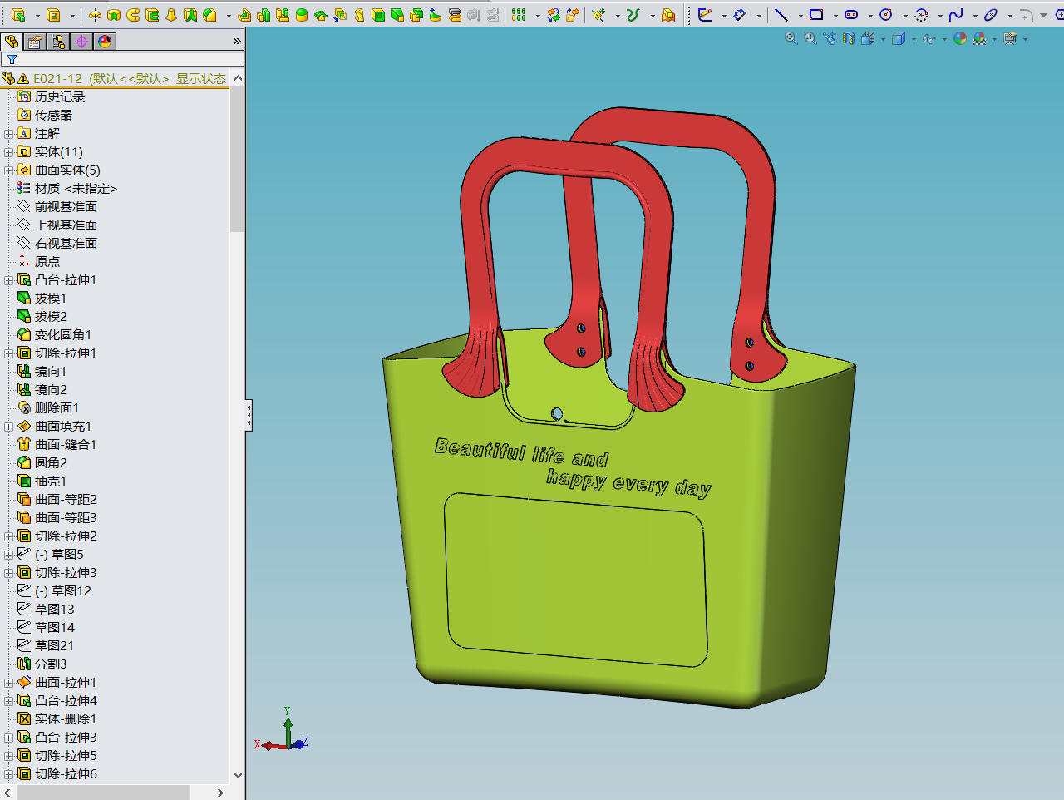The image size is (1064, 800).
Task: Collapse the left panel via splitter handle
Action: 249,415
